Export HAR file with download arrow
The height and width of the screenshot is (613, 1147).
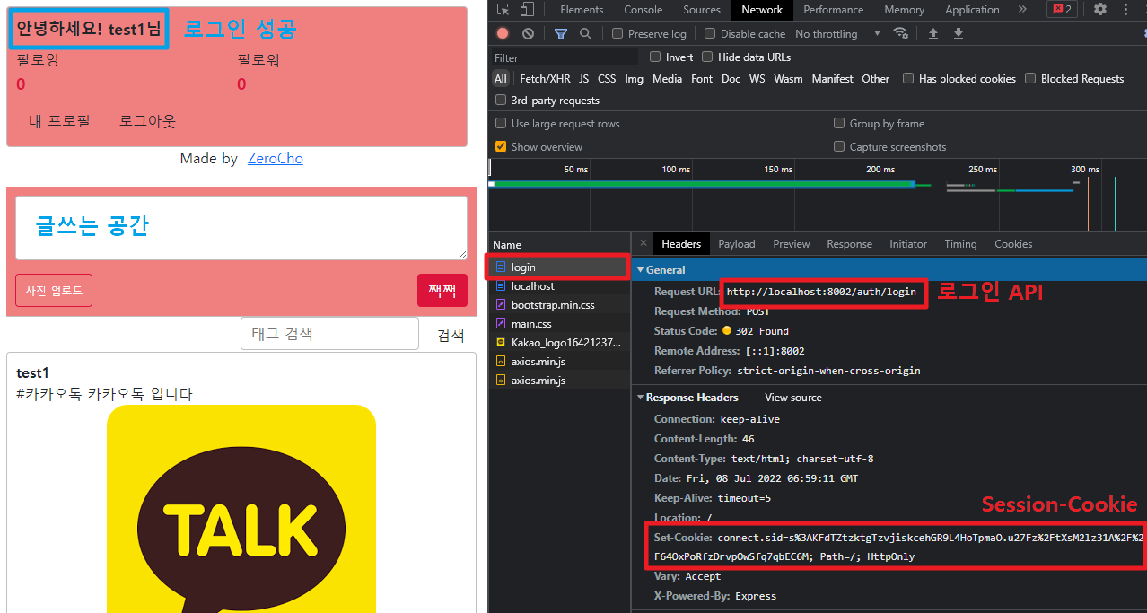click(x=959, y=33)
